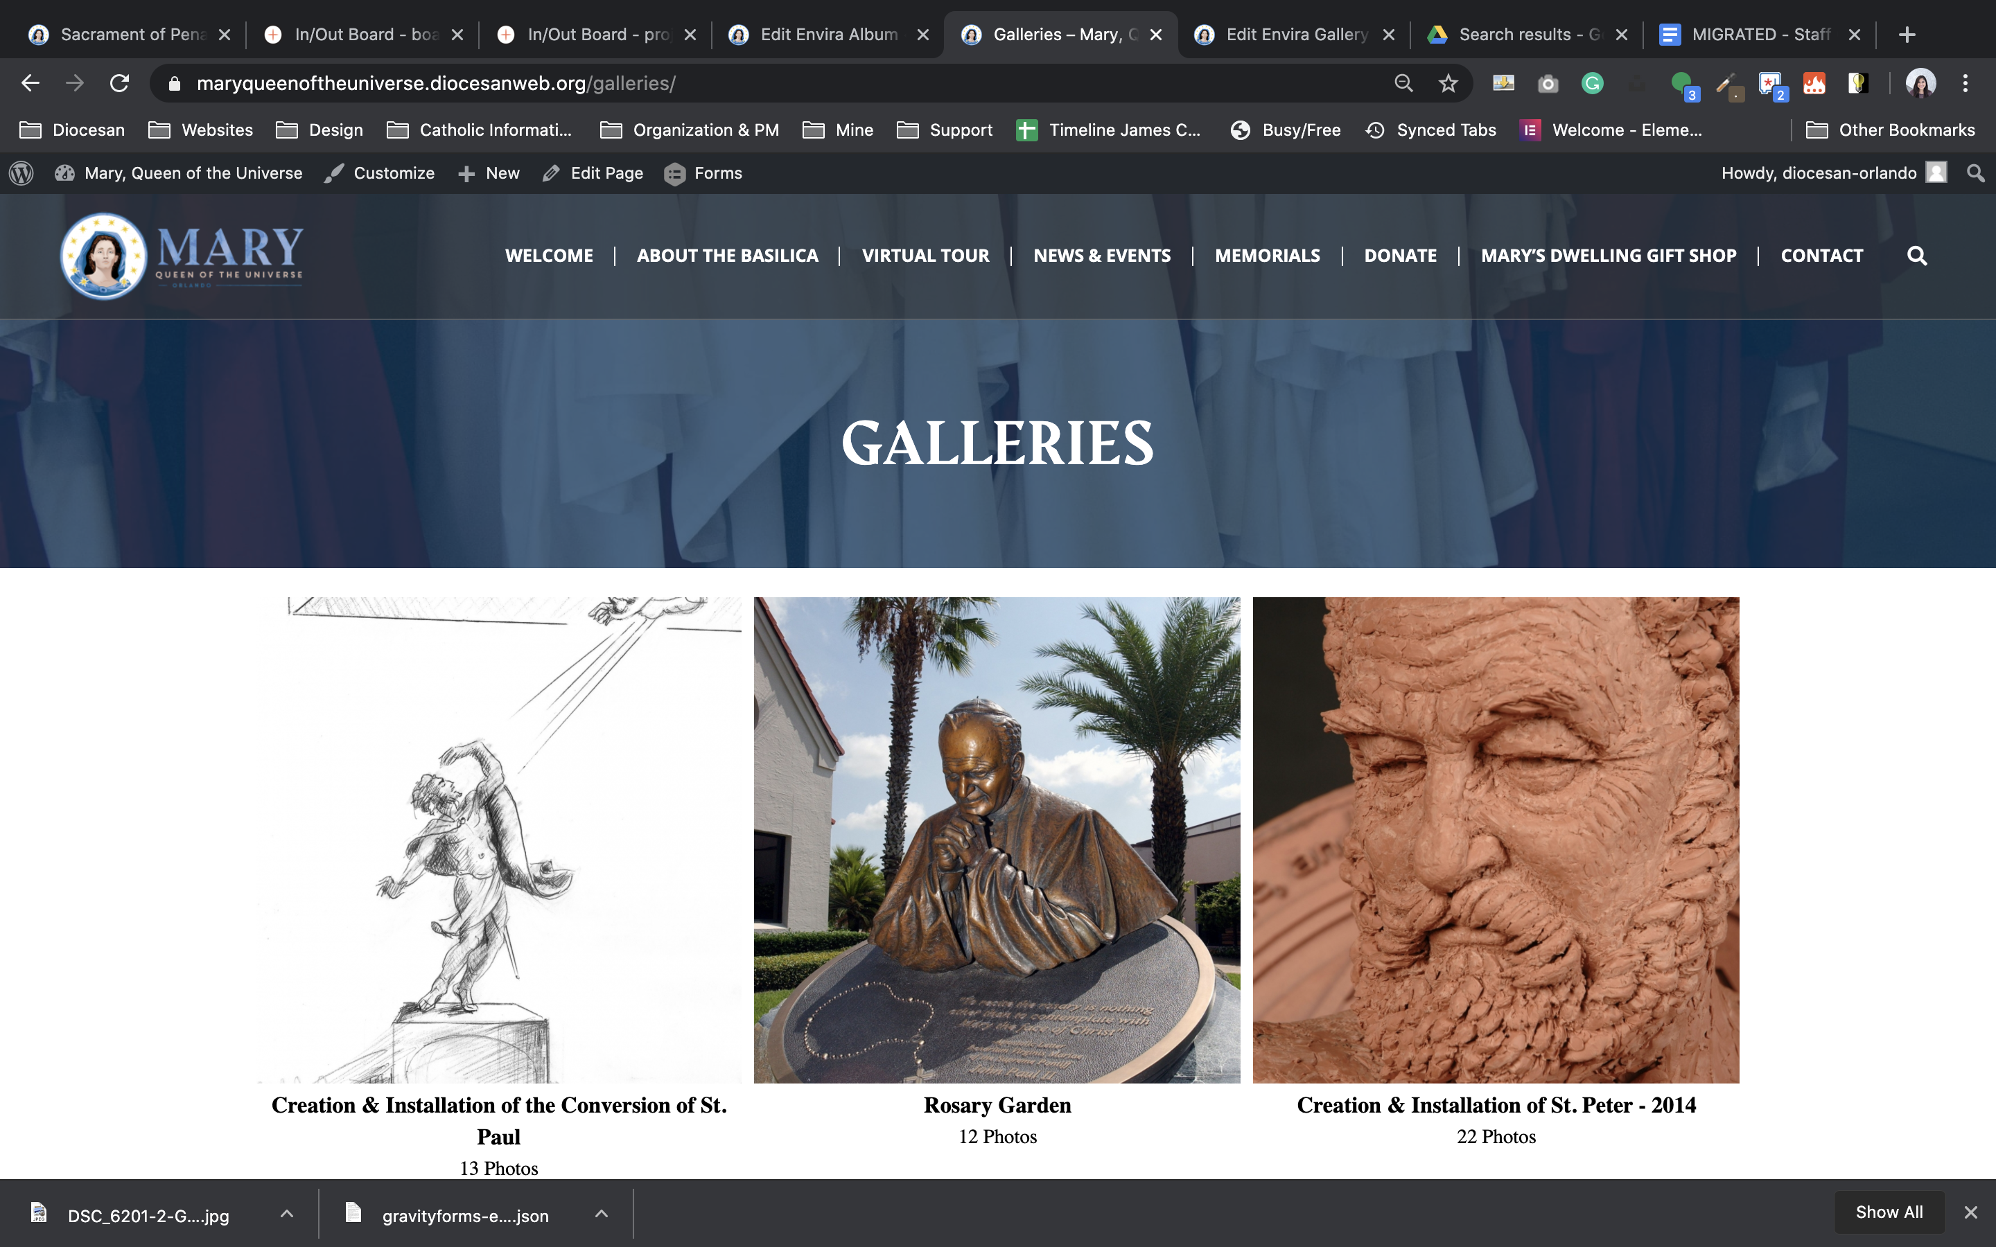Expand options for gravityforms json download

[x=602, y=1214]
